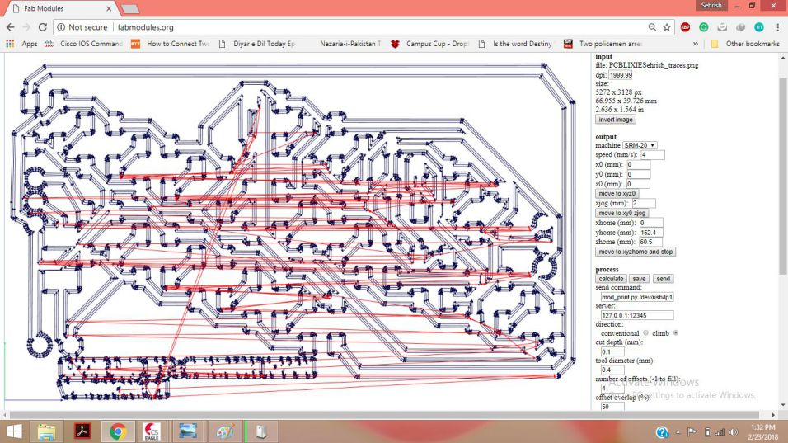
Task: Select the Fab Modules browser tab
Action: 59,8
